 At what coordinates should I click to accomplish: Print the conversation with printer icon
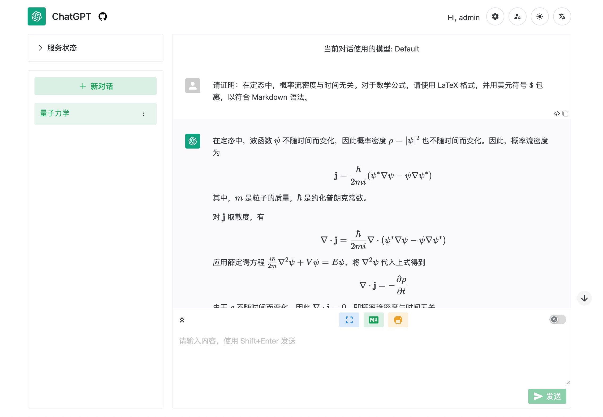pyautogui.click(x=398, y=320)
